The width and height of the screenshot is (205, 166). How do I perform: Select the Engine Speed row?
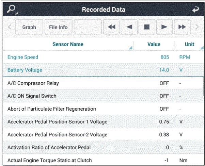tap(103, 57)
